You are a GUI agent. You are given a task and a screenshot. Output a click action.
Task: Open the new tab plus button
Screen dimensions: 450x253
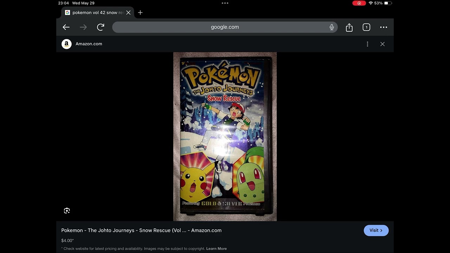[x=140, y=13]
